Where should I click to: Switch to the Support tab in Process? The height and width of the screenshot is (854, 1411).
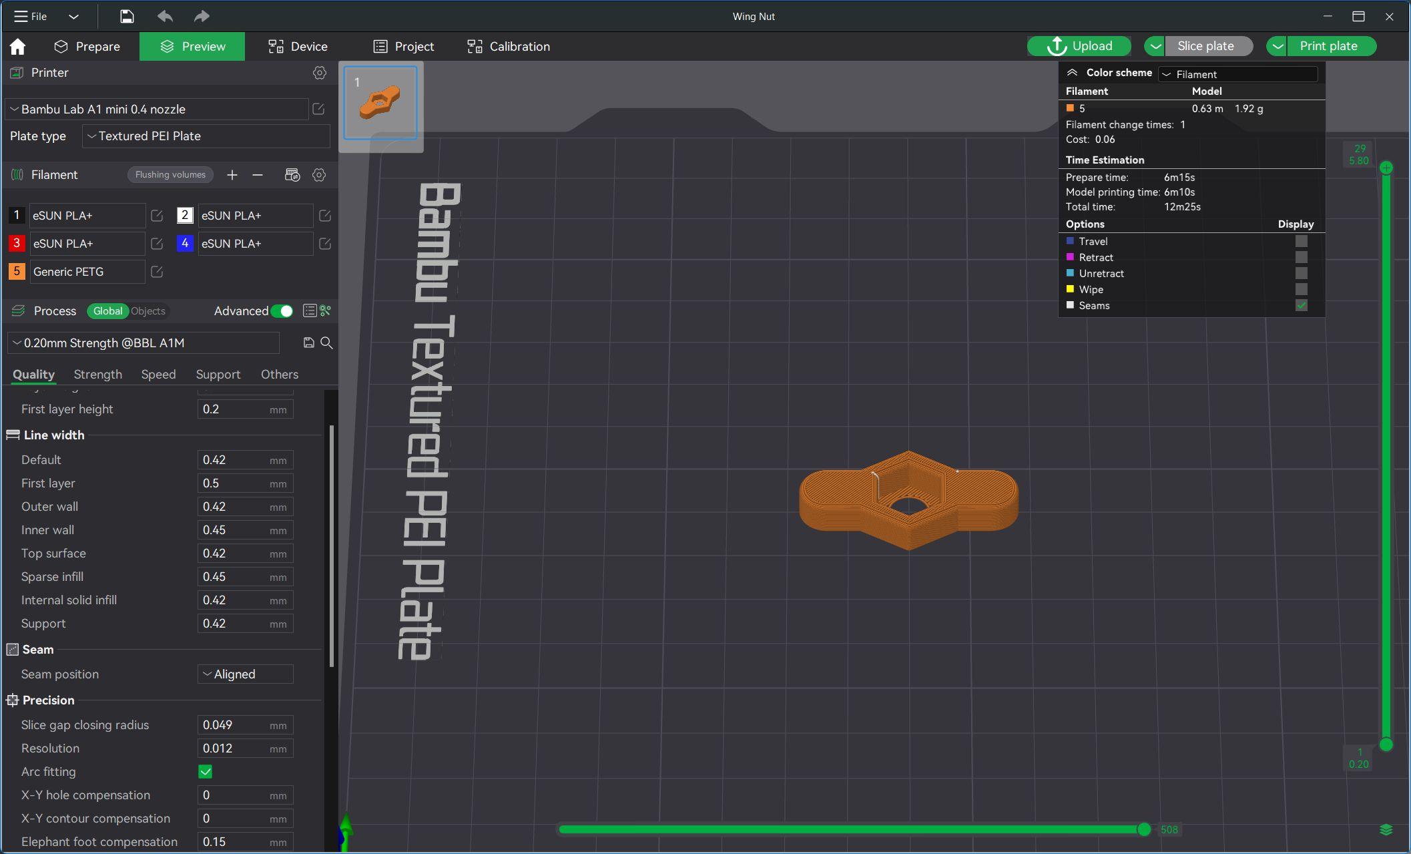(218, 374)
